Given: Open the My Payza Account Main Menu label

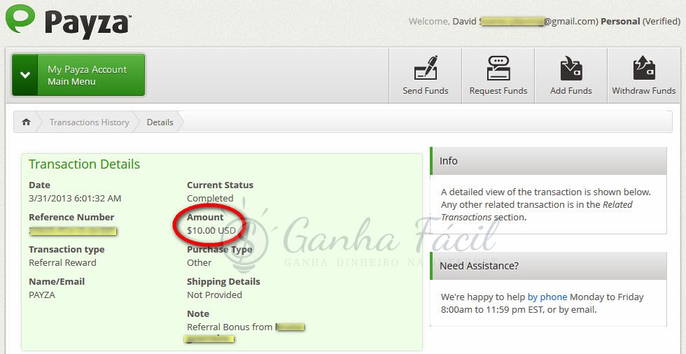Looking at the screenshot, I should click(87, 75).
